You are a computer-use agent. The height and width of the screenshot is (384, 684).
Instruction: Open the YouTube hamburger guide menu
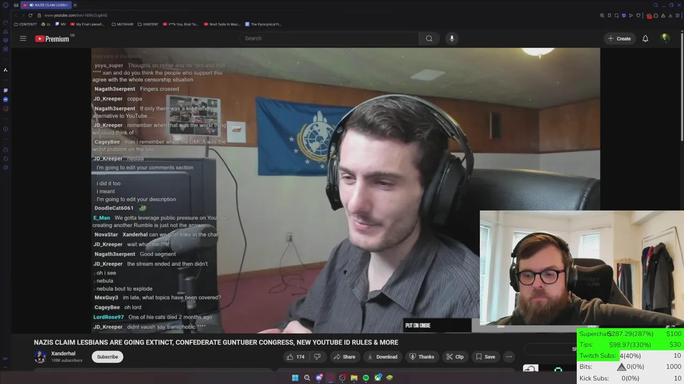tap(23, 38)
